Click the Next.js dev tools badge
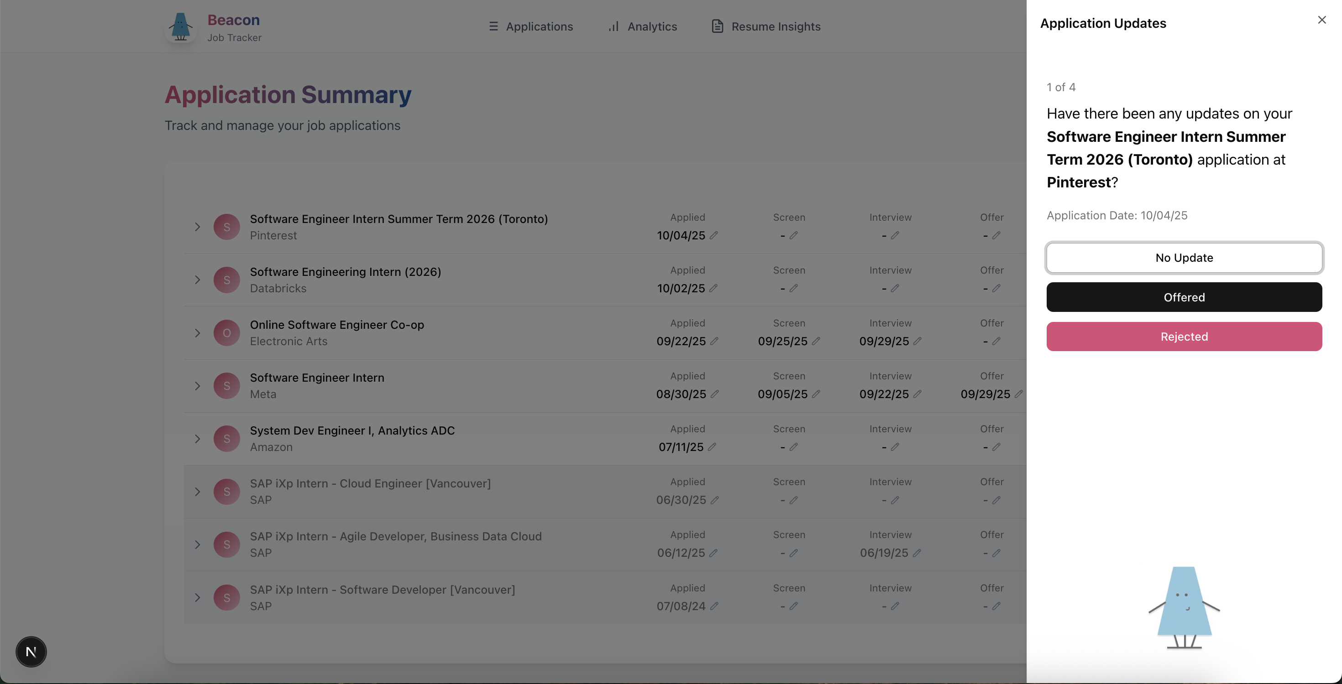 tap(31, 651)
